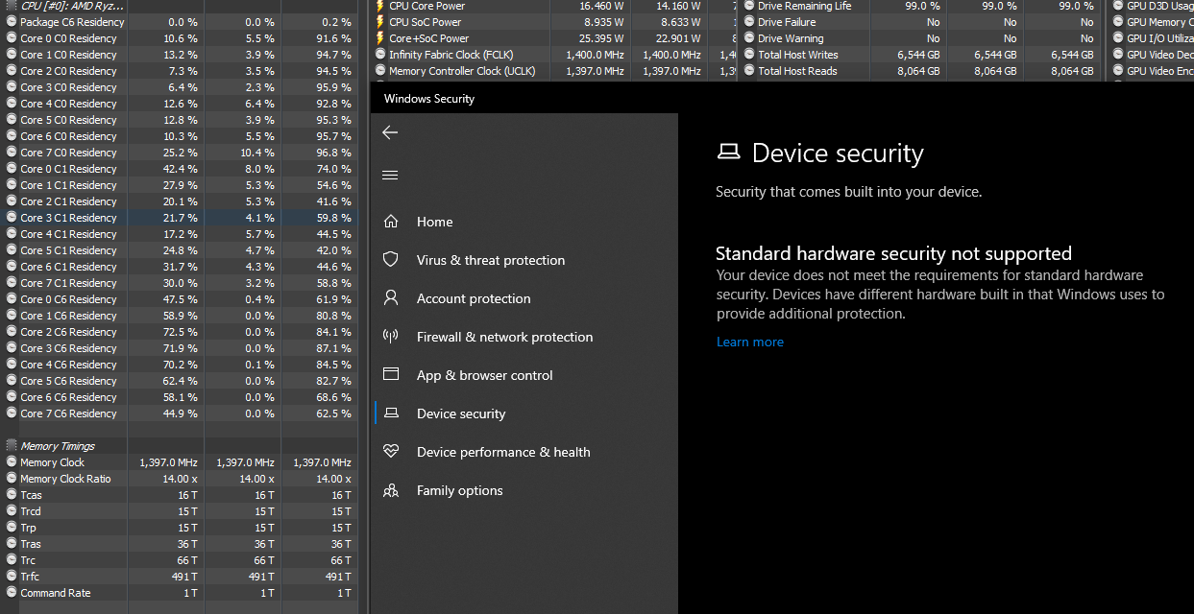
Task: Click the Virus & threat protection shield icon
Action: click(x=391, y=260)
